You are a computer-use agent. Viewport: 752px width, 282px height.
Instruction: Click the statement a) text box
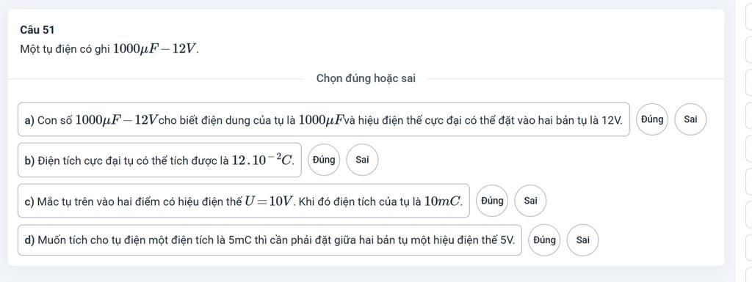tap(324, 119)
